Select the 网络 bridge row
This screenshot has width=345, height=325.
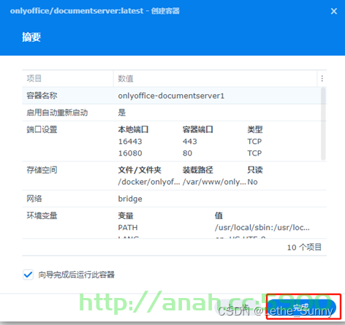174,199
